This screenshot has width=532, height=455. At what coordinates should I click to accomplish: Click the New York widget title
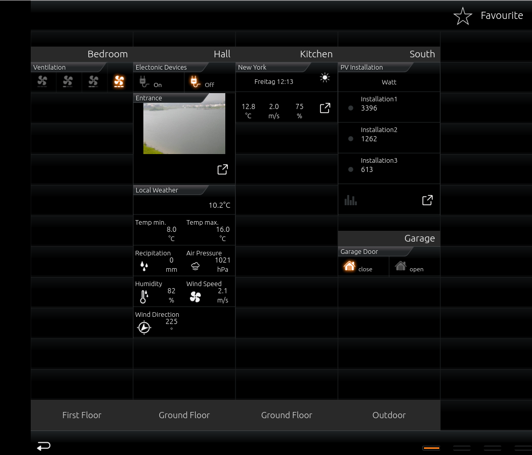(252, 67)
